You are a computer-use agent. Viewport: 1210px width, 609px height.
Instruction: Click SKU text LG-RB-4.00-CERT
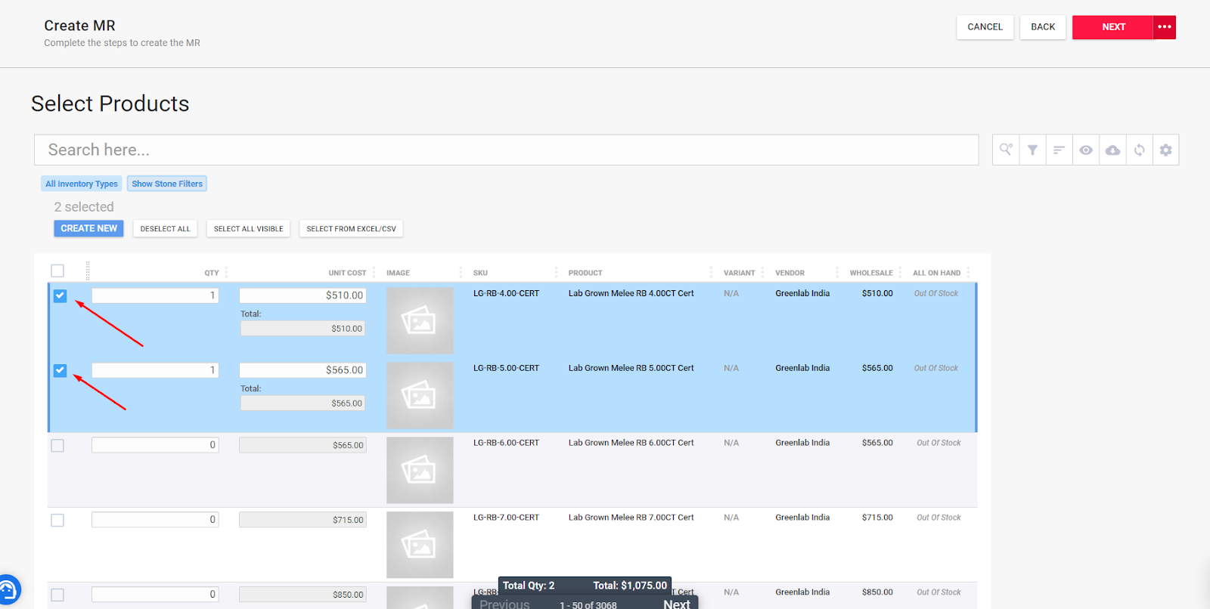pyautogui.click(x=506, y=293)
